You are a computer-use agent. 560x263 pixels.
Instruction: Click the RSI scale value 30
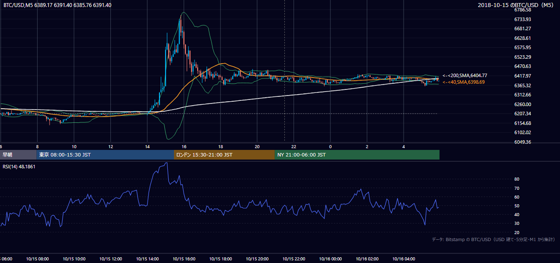point(517,224)
